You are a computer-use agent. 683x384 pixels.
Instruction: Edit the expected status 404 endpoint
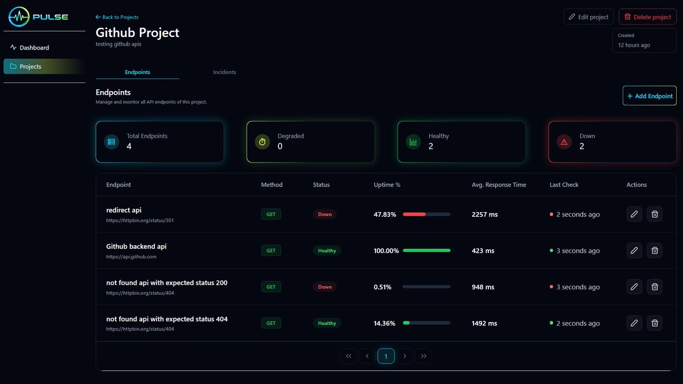click(634, 323)
